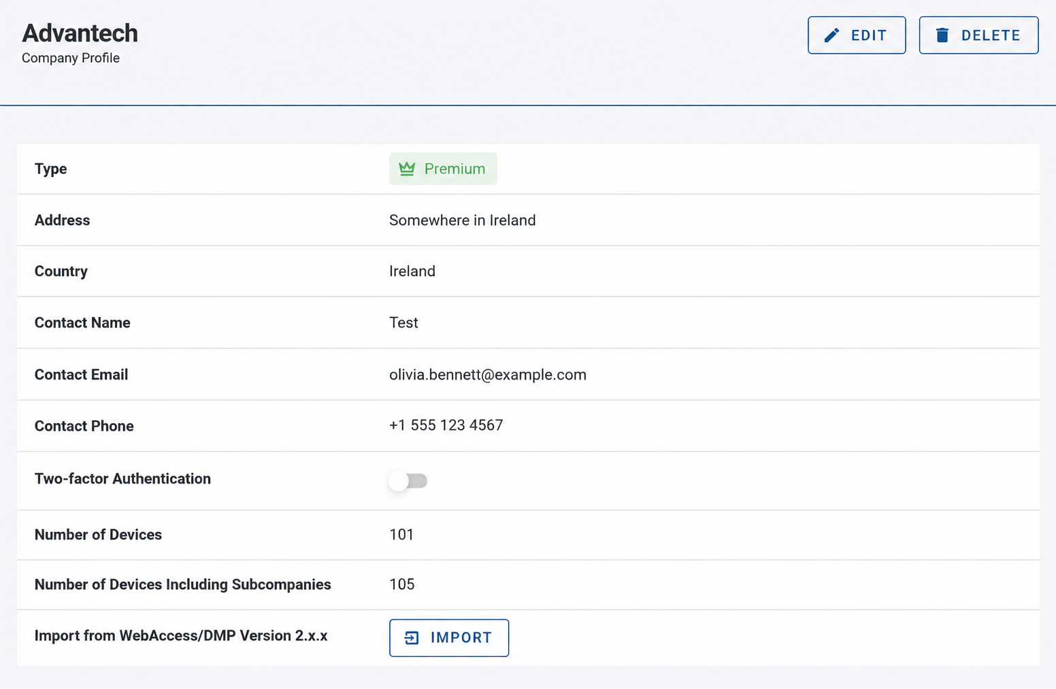
Task: Click the Company Profile subtitle
Action: (x=71, y=58)
